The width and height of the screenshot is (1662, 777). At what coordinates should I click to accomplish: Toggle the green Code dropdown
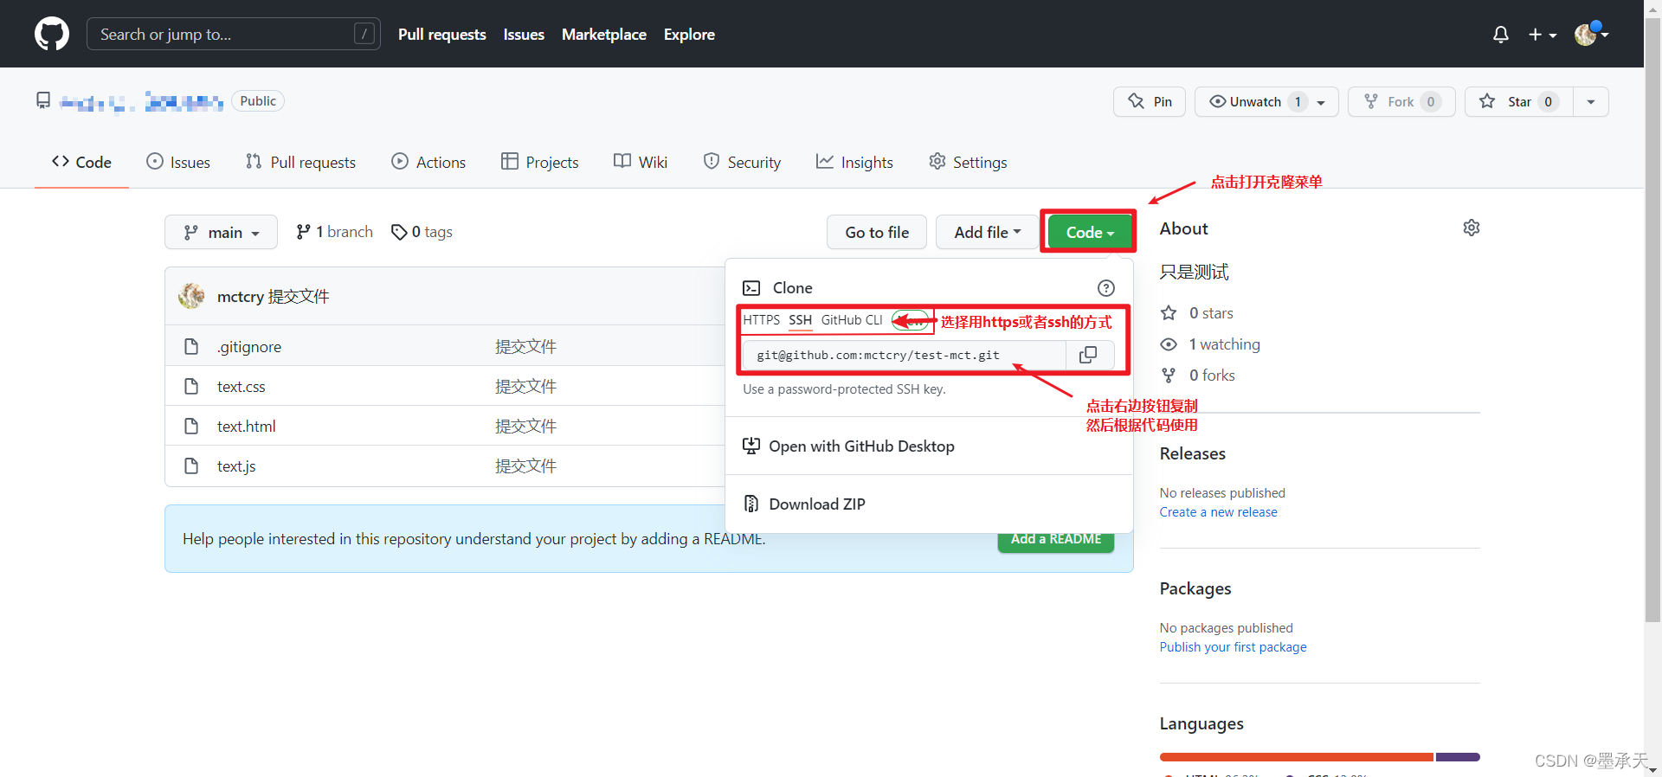coord(1090,232)
